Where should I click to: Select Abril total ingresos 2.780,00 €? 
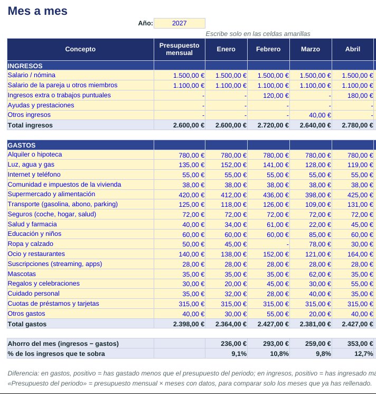[353, 125]
